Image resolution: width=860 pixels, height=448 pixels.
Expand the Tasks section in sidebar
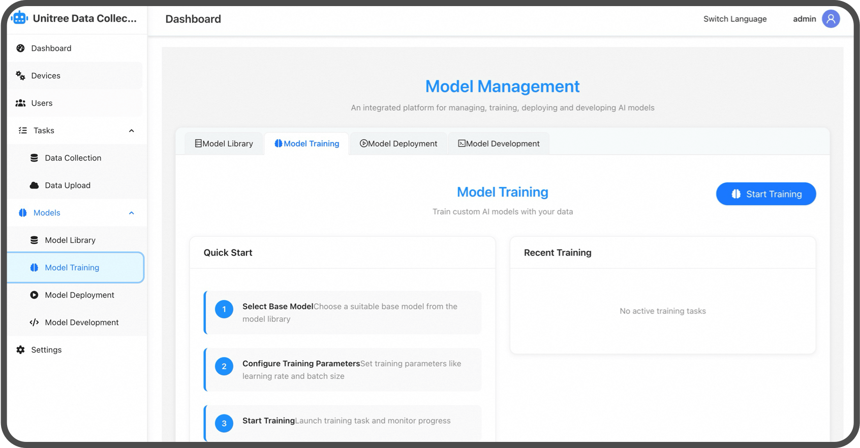(x=44, y=131)
